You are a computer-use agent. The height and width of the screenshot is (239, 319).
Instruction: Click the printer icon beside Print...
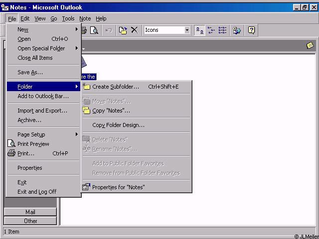[x=11, y=153]
